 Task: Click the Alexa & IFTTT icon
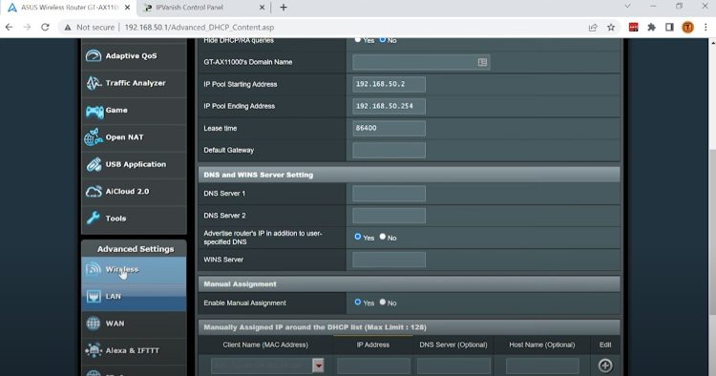(94, 350)
